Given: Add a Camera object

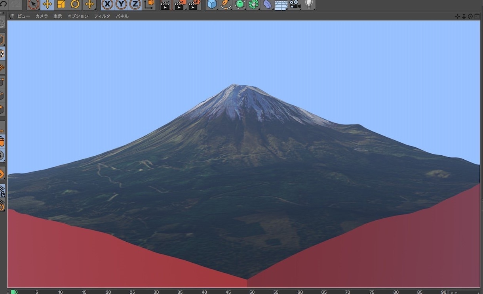Looking at the screenshot, I should pos(295,4).
